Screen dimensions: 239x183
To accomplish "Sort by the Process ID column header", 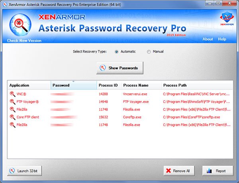I will (109, 85).
